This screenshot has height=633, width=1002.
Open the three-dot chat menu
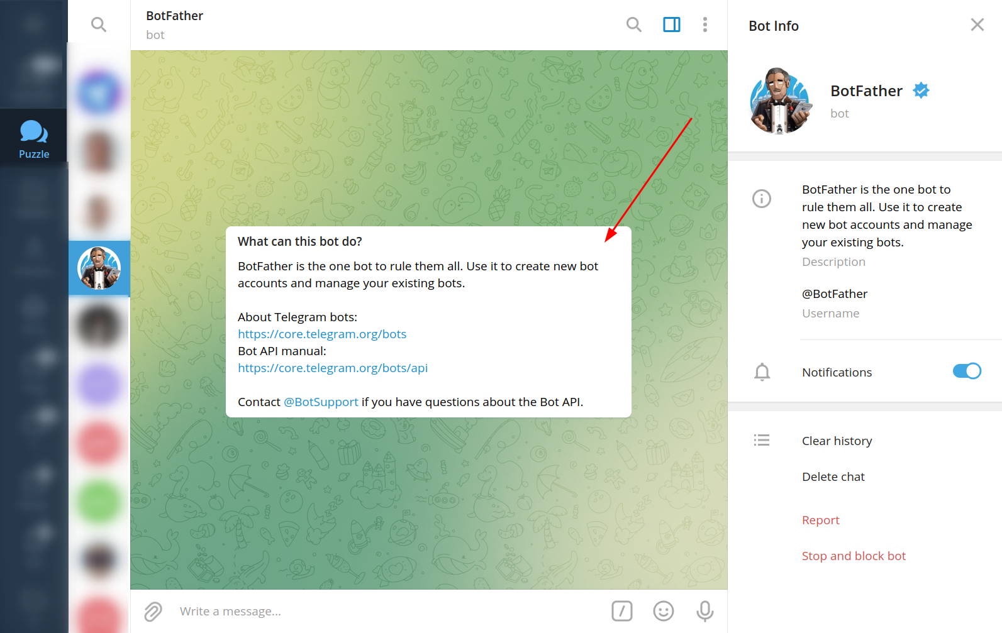pyautogui.click(x=705, y=25)
